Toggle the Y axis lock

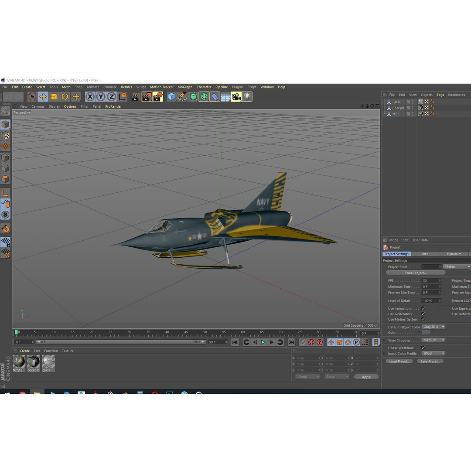101,97
